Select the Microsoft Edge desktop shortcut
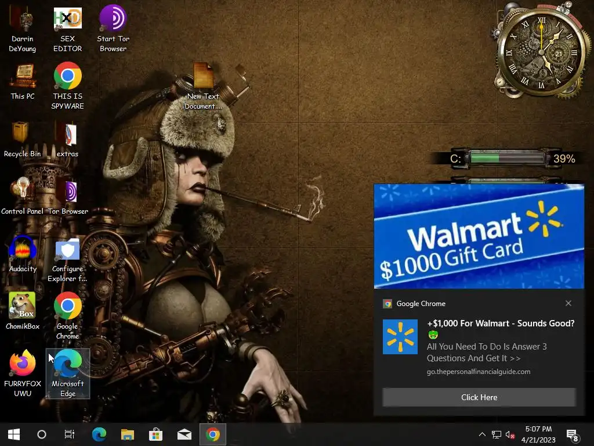The height and width of the screenshot is (446, 594). point(68,373)
